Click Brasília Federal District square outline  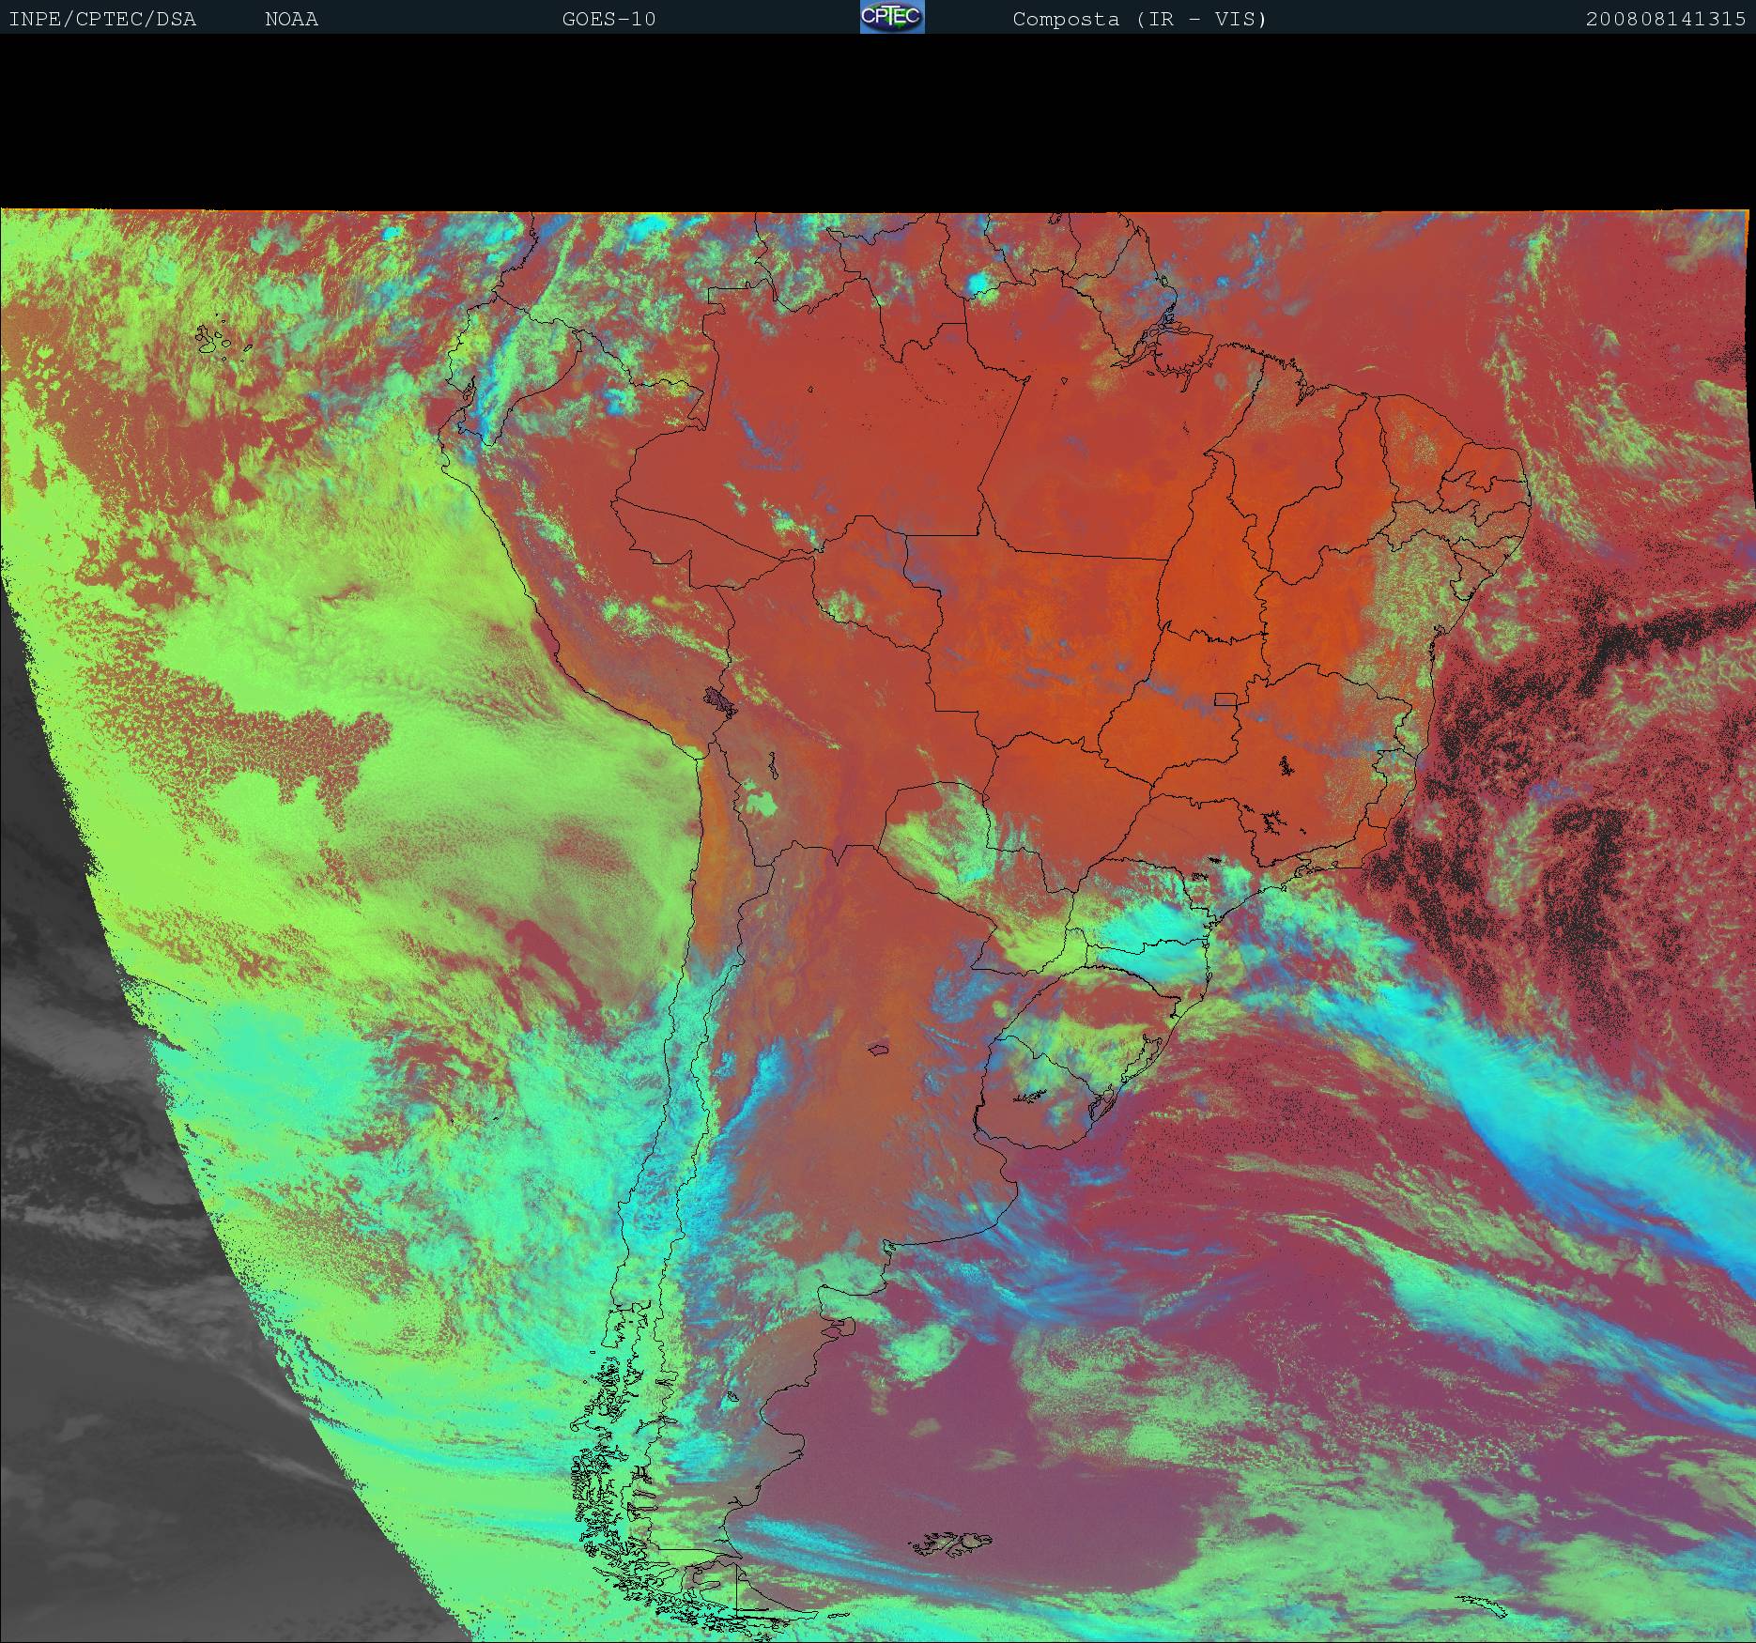pyautogui.click(x=1225, y=699)
